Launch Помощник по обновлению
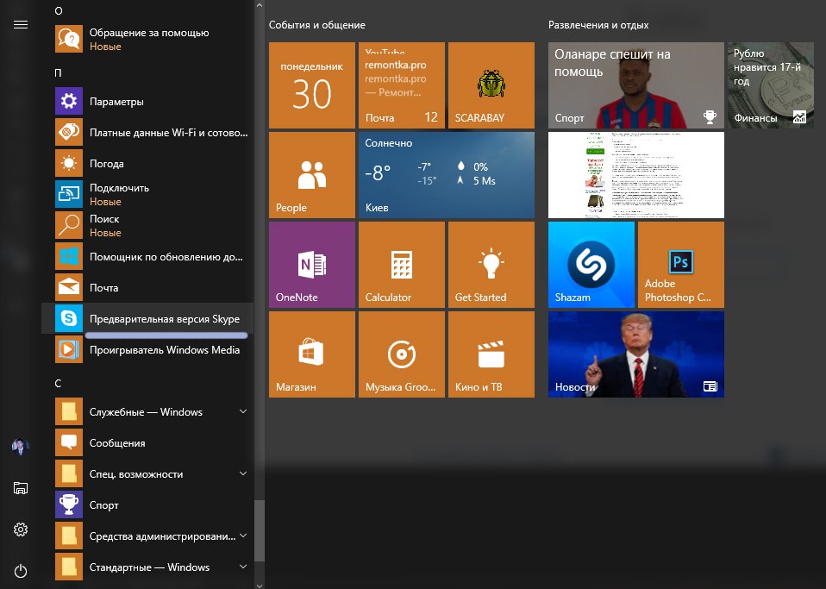 pos(147,257)
